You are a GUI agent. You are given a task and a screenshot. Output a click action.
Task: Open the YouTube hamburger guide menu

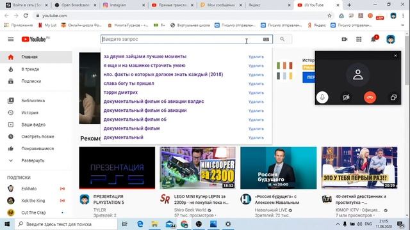click(x=11, y=39)
